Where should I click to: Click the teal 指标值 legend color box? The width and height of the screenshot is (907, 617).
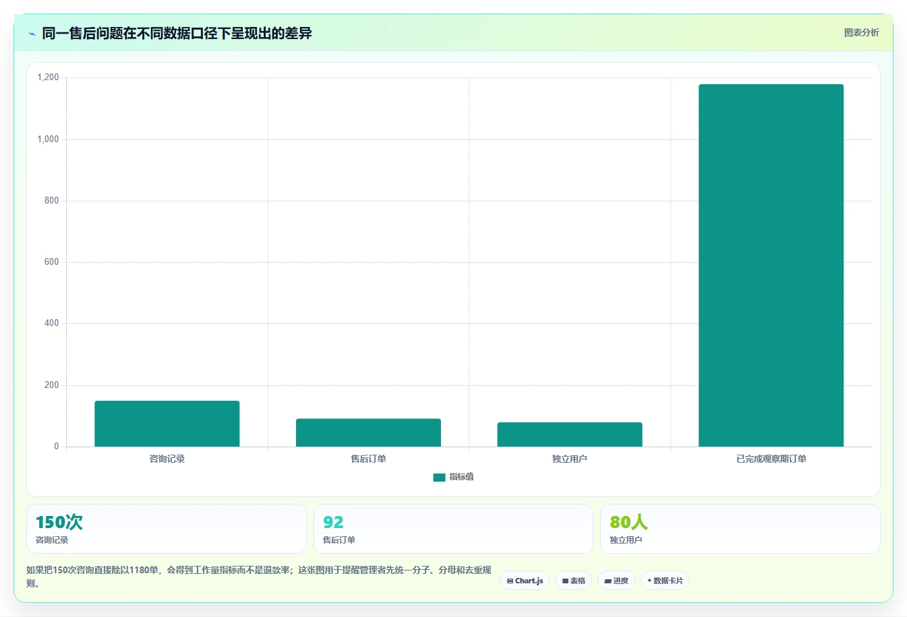click(439, 478)
